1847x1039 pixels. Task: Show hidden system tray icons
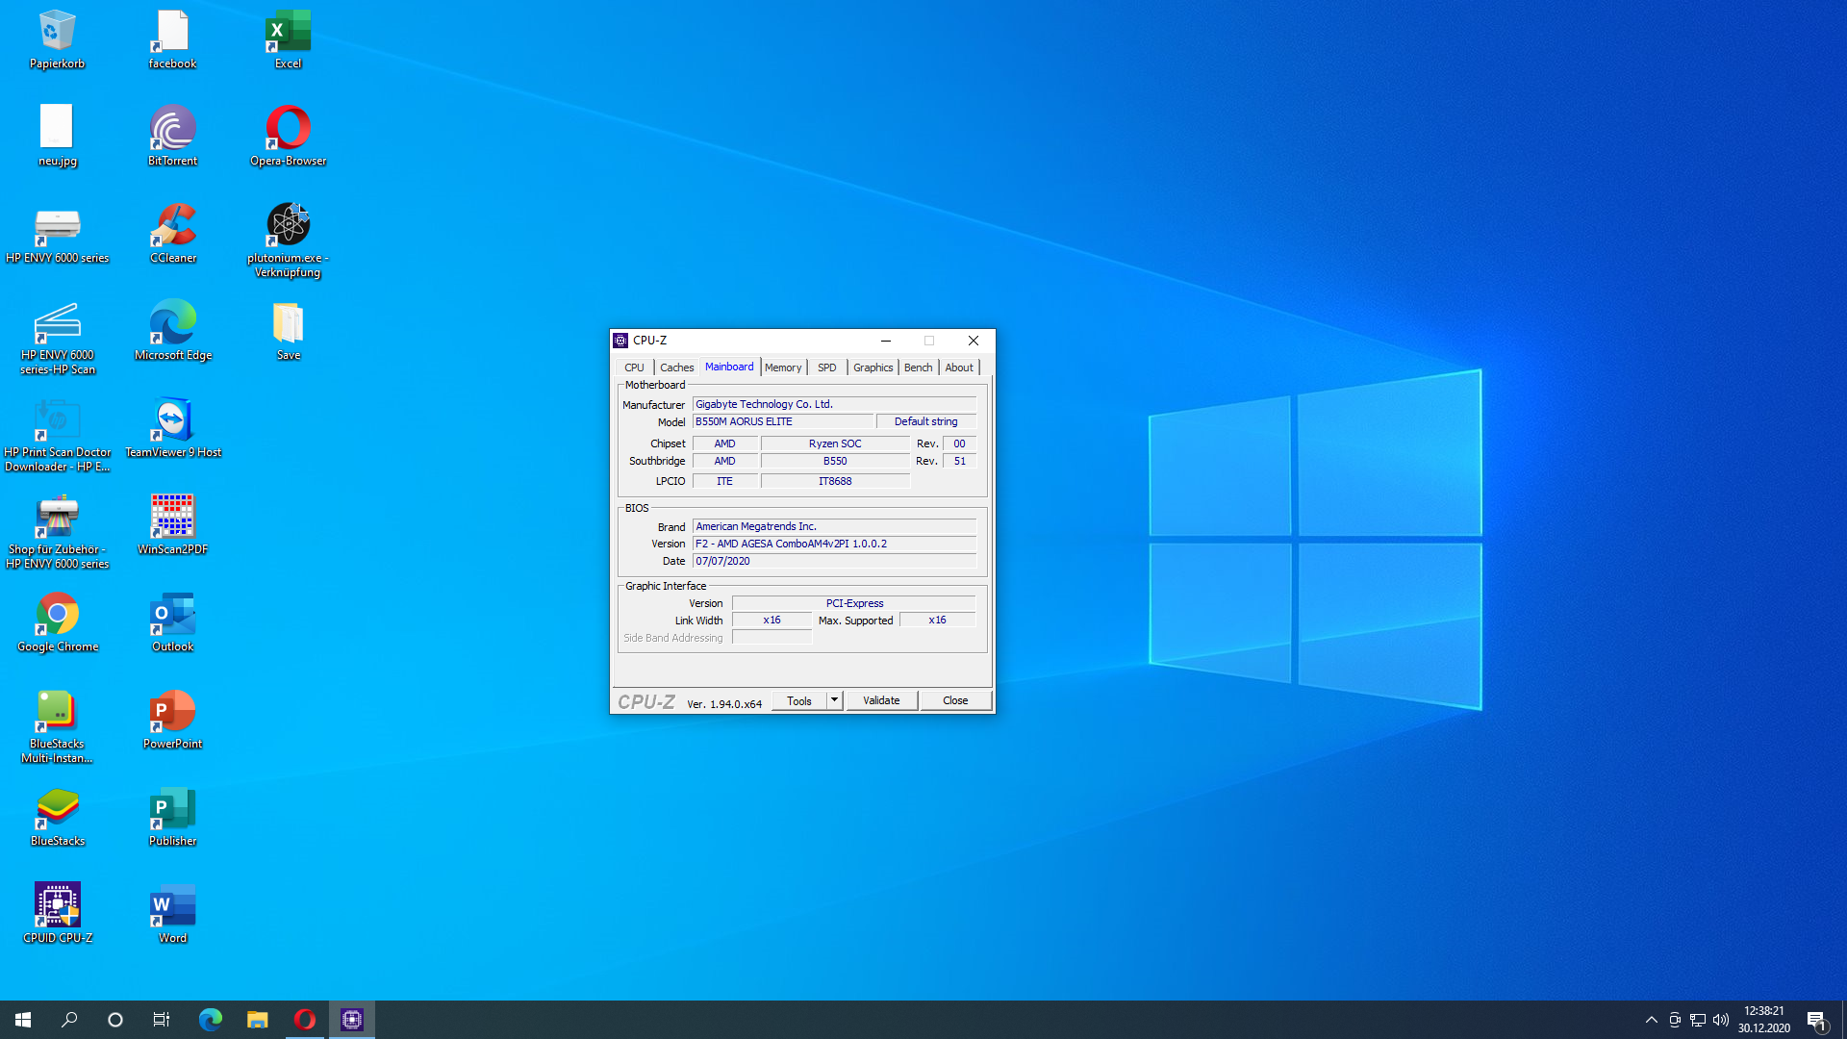(1652, 1020)
